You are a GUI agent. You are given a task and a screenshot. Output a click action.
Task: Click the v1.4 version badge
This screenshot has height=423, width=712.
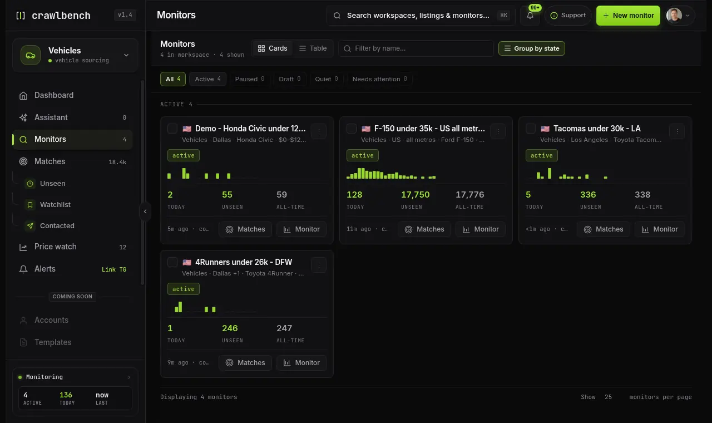pos(125,16)
